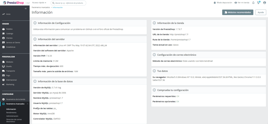Select Dirección de correo electrónico submenu item
The height and width of the screenshot is (124, 268).
pyautogui.click(x=14, y=120)
